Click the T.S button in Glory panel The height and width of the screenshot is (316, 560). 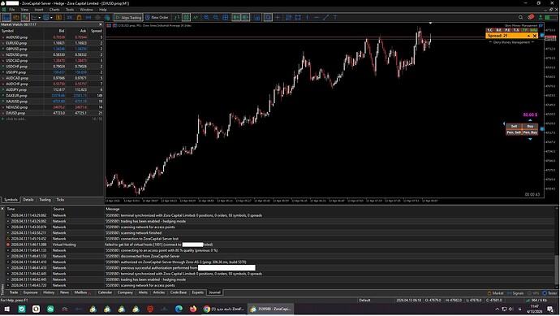tap(515, 30)
